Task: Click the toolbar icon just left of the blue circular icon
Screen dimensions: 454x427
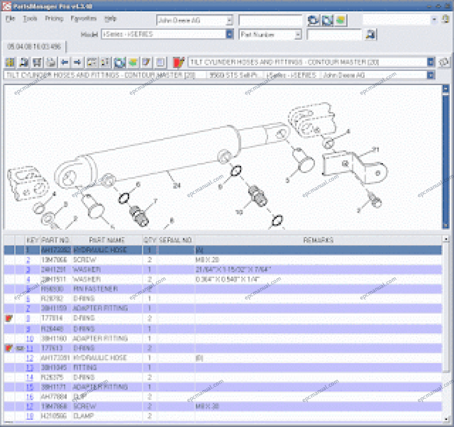Action: pos(105,62)
